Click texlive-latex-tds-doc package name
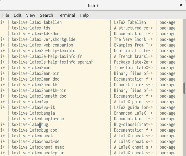 (36, 34)
